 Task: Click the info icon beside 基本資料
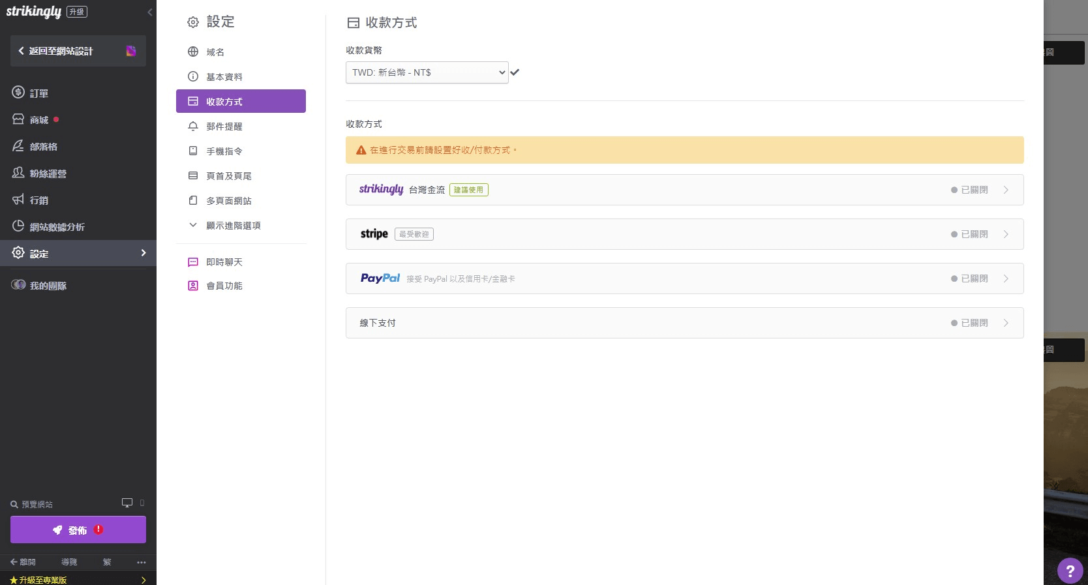193,76
